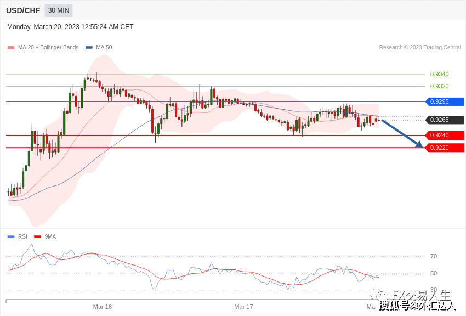Click the Mar 16 date axis label
This screenshot has width=466, height=316.
pyautogui.click(x=103, y=307)
